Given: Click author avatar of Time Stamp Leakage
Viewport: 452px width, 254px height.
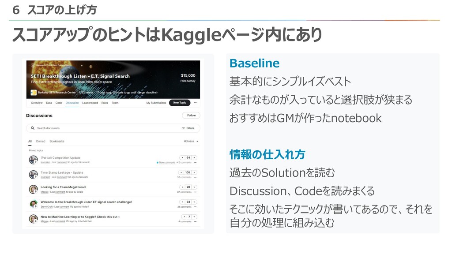Looking at the screenshot, I should [x=34, y=175].
